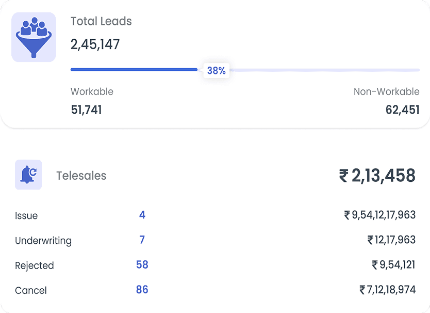Click the Total Leads heading
The height and width of the screenshot is (313, 430).
click(x=101, y=22)
